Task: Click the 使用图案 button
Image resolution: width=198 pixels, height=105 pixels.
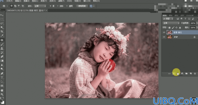Action: click(x=82, y=6)
